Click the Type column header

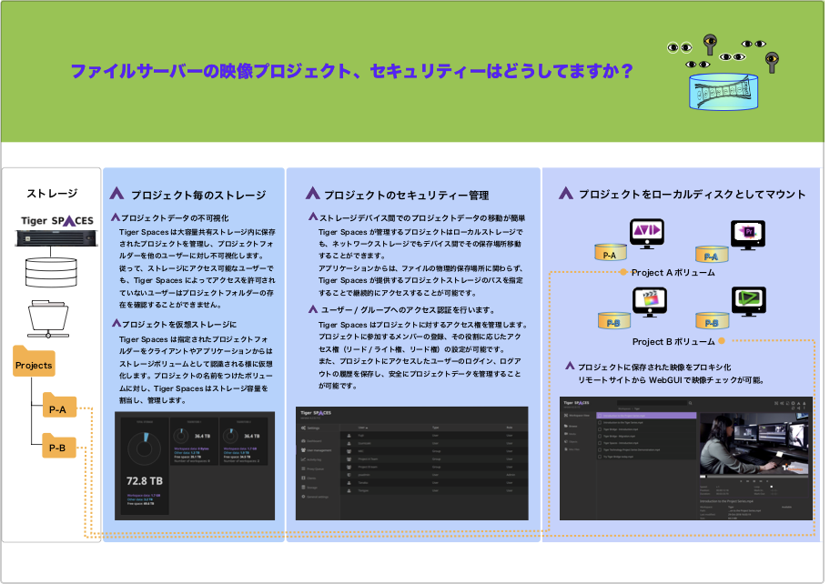(x=435, y=428)
